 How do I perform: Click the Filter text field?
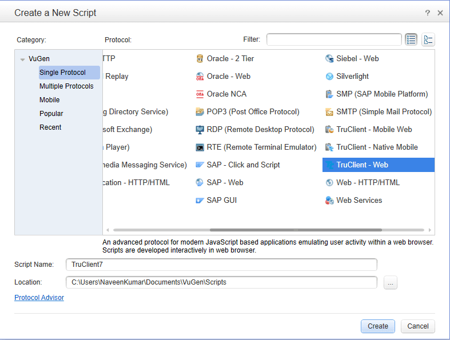(x=334, y=39)
